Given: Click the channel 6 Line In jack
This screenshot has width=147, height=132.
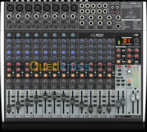Looking at the screenshot, I should (55, 16).
